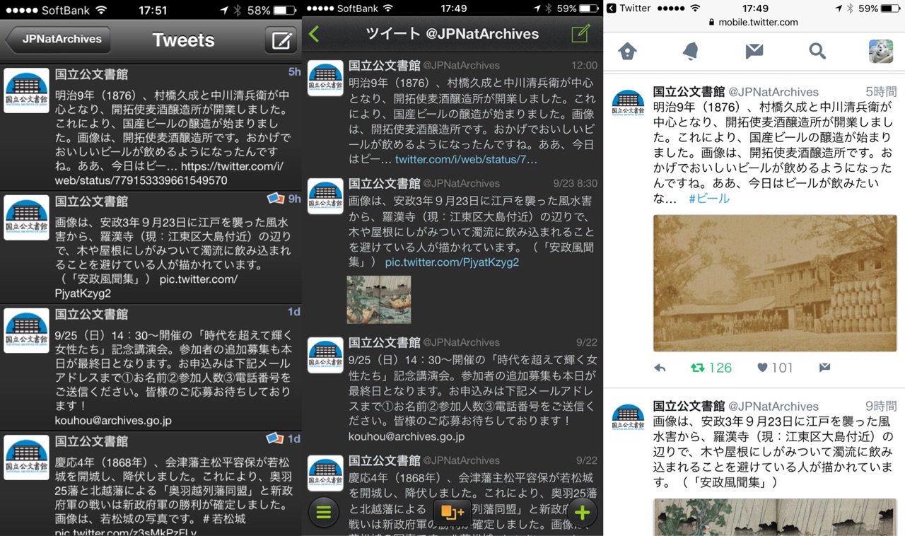Tap the orange add-column icon
Screen dimensions: 905x536
pos(452,511)
